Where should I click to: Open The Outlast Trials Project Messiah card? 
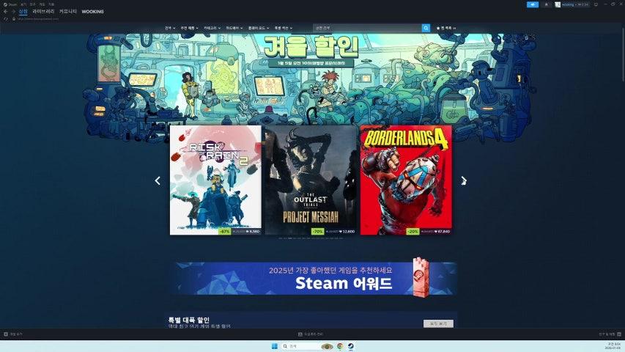311,180
